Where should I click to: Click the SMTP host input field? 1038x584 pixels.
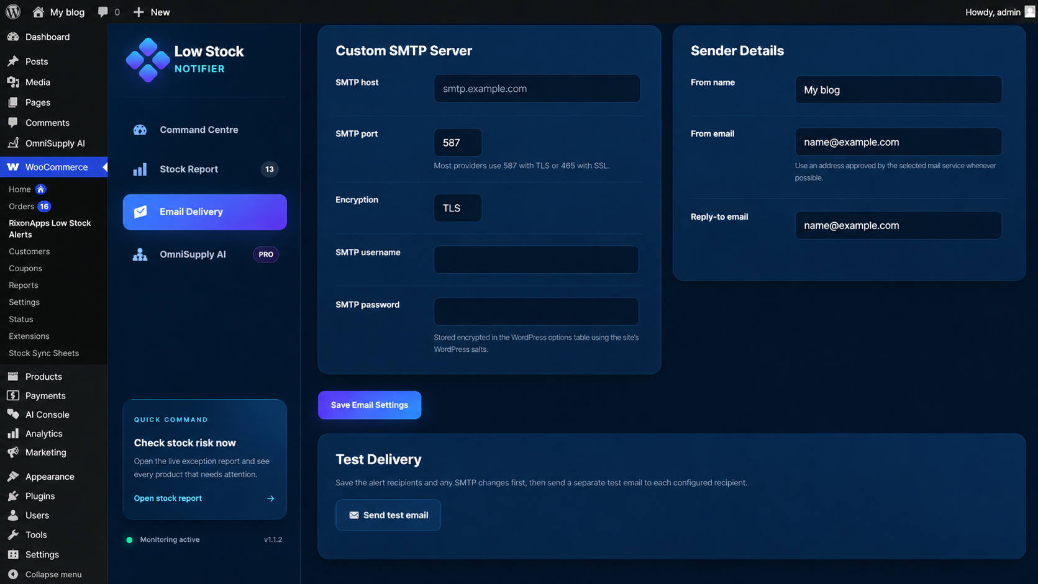point(537,89)
